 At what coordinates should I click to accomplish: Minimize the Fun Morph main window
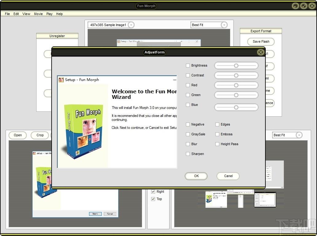click(x=295, y=6)
